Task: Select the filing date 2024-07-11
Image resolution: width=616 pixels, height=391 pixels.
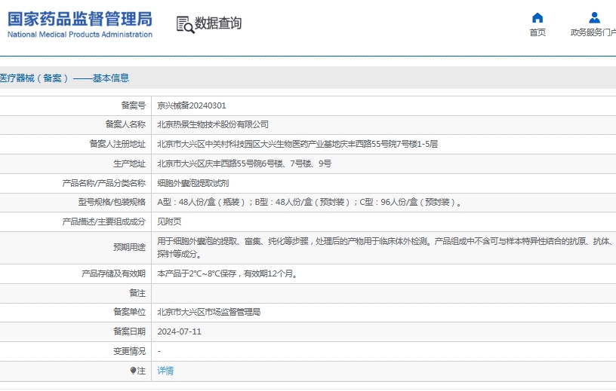Action: tap(179, 331)
